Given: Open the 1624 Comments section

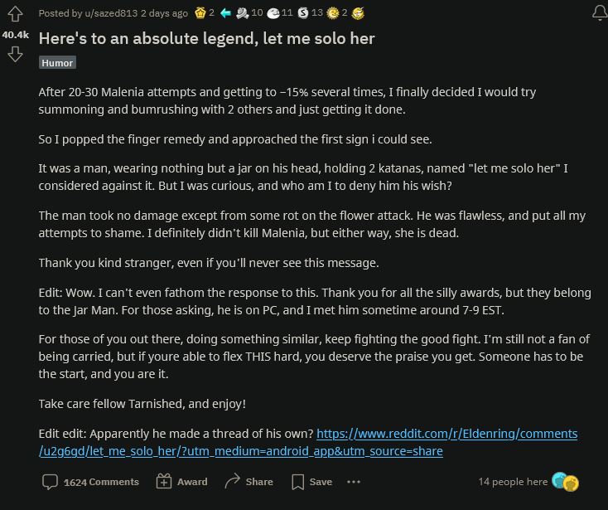Looking at the screenshot, I should [91, 482].
